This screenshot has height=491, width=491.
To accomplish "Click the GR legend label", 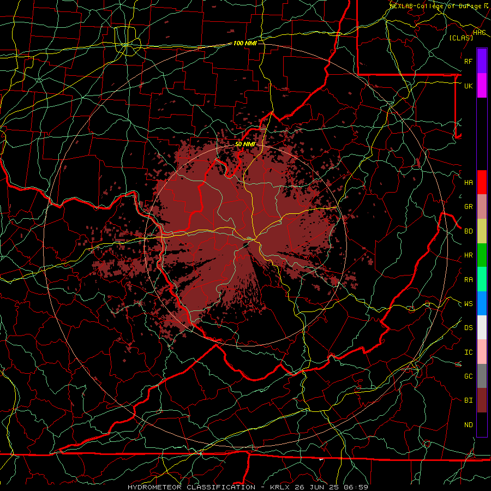I will 468,207.
